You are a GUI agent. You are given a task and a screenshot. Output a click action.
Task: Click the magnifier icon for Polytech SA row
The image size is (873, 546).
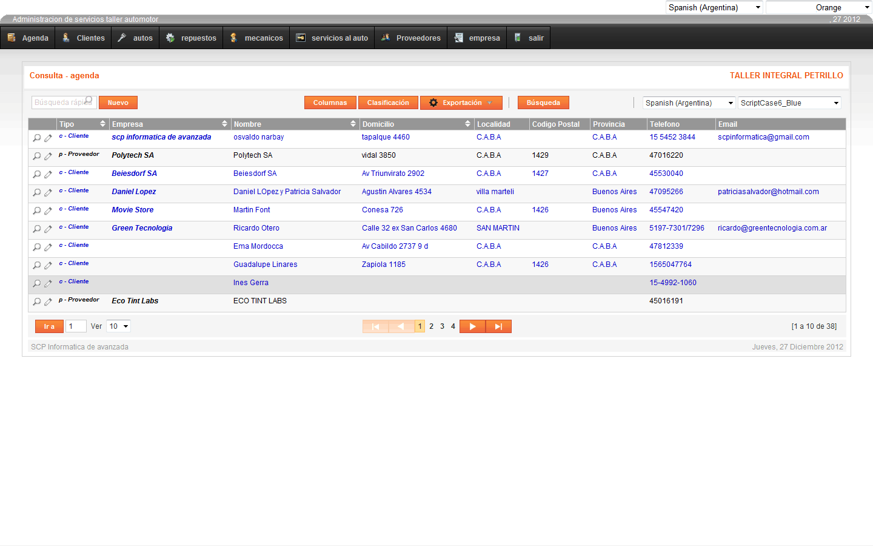36,156
